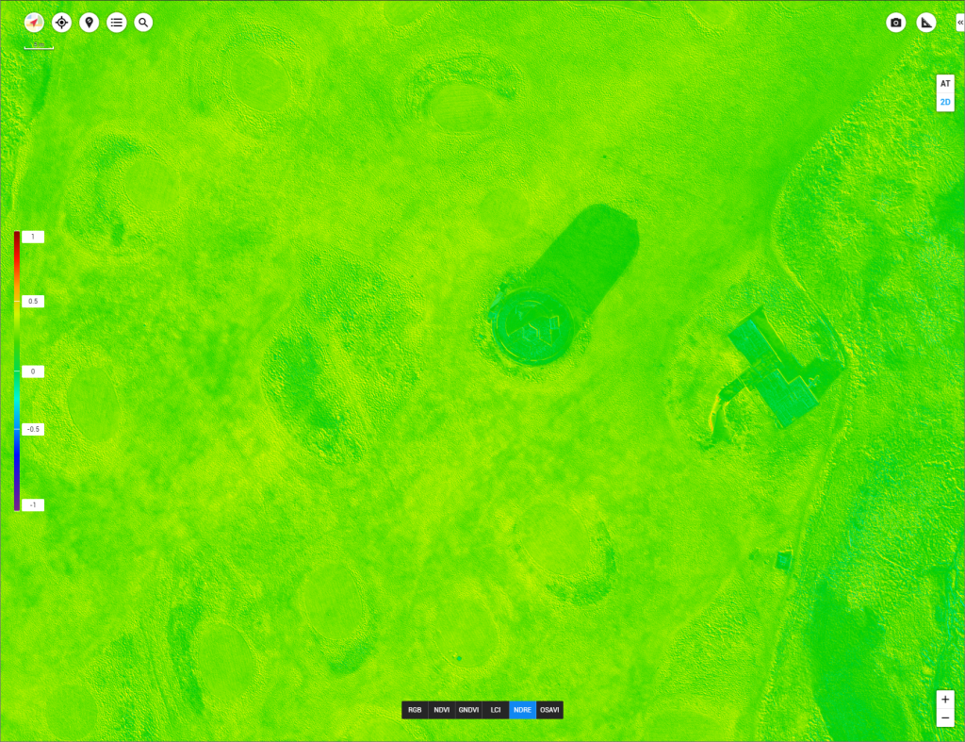Expand side panel with double chevron
This screenshot has width=965, height=742.
click(x=959, y=23)
